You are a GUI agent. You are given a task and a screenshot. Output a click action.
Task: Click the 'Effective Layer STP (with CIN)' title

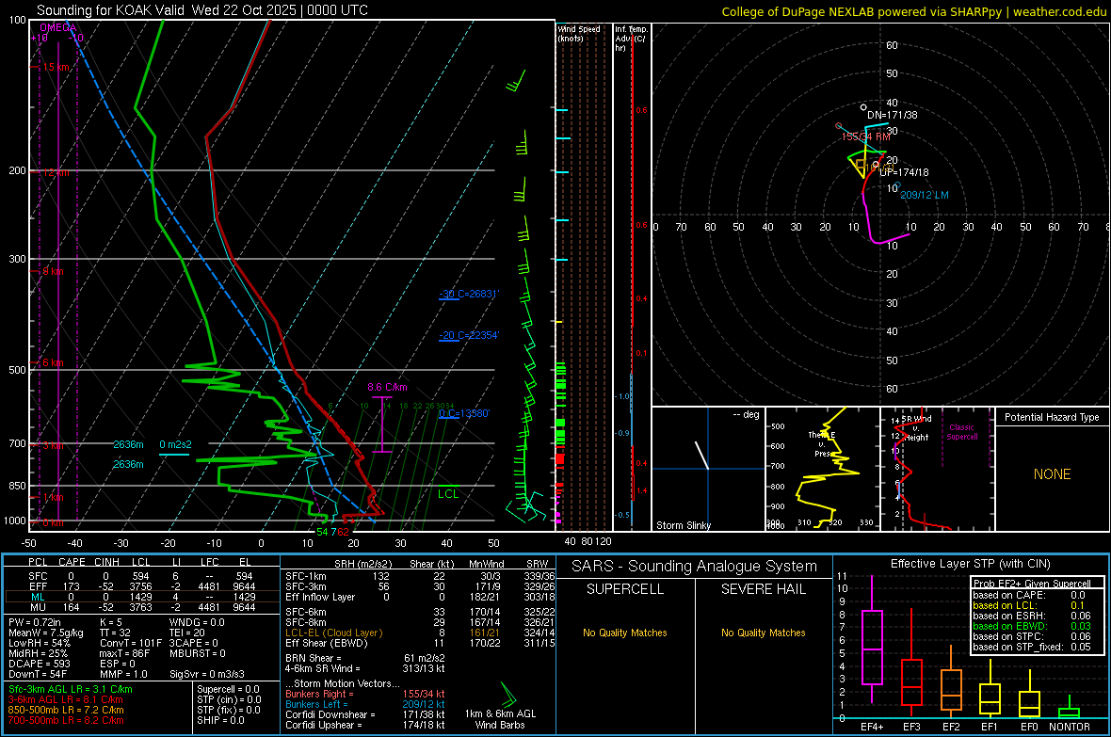coord(970,564)
